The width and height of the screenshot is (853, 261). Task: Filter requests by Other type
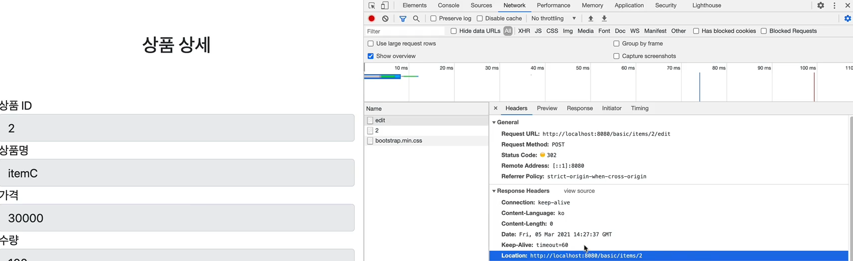point(678,31)
